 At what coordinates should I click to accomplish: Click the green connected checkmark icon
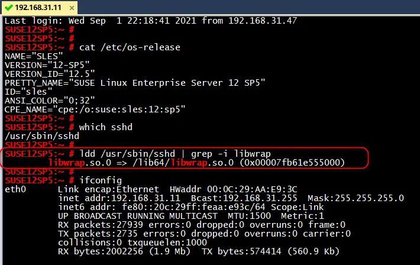(x=8, y=8)
